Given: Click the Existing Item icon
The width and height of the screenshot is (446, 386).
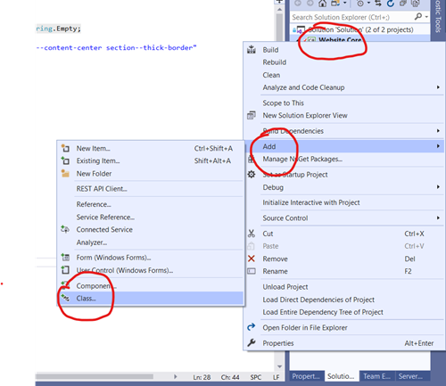Looking at the screenshot, I should (x=65, y=160).
